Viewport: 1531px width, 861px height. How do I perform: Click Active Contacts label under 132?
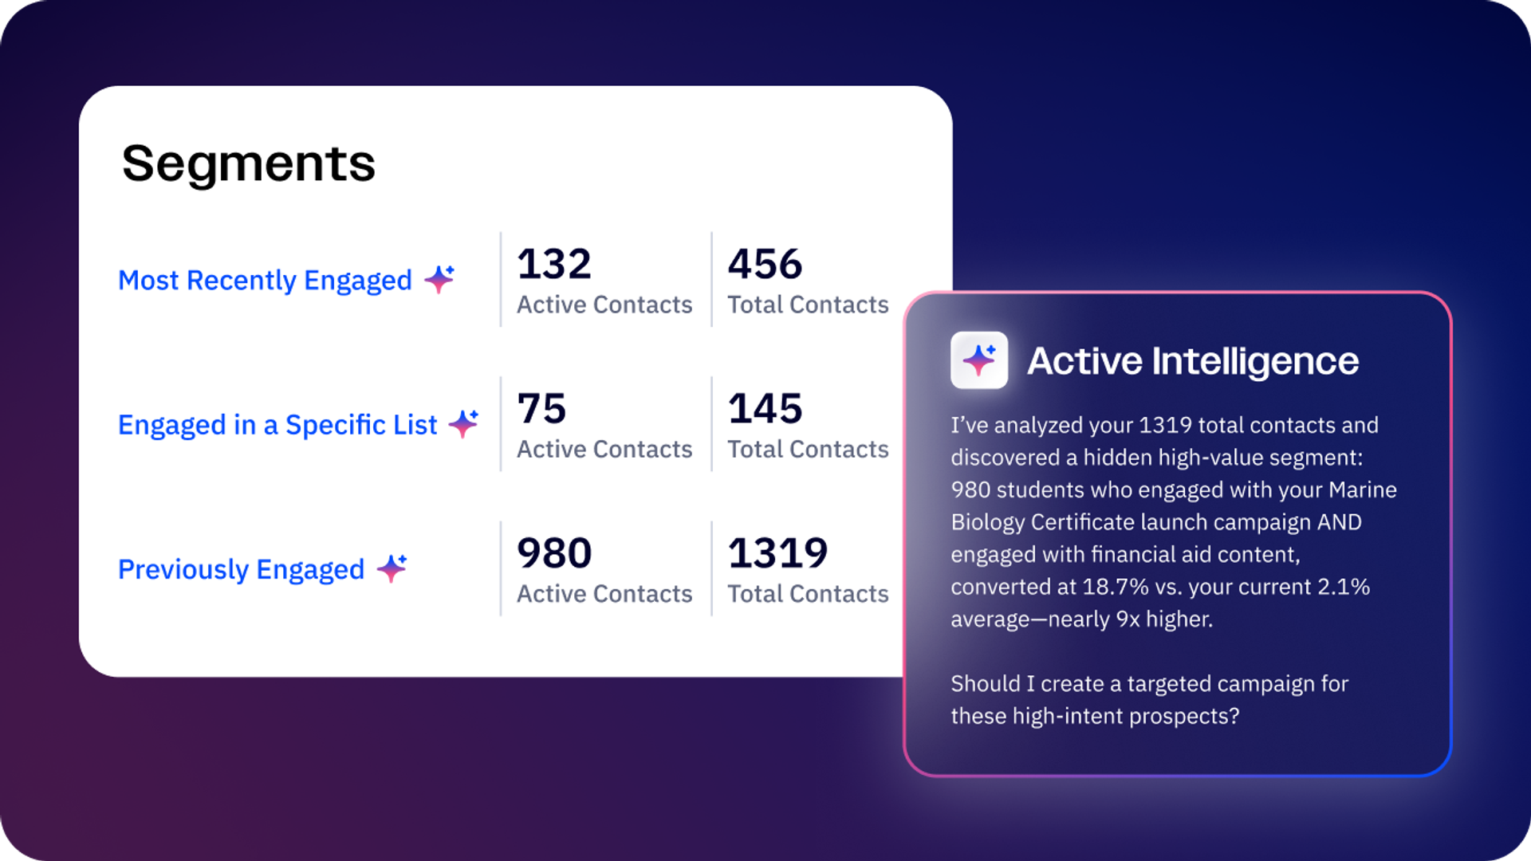click(x=604, y=305)
